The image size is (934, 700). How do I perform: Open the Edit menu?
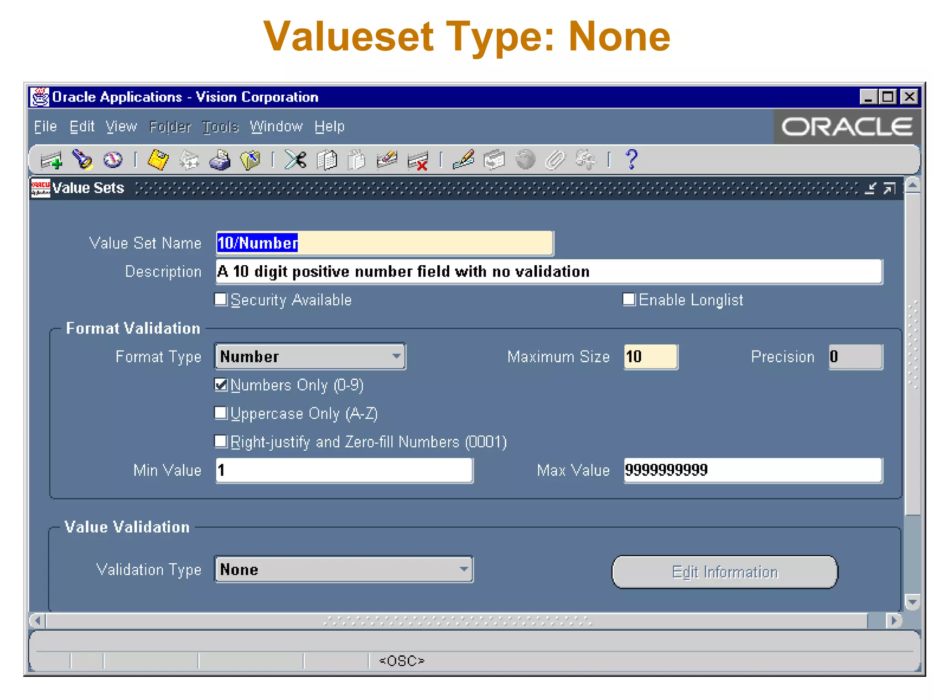82,126
